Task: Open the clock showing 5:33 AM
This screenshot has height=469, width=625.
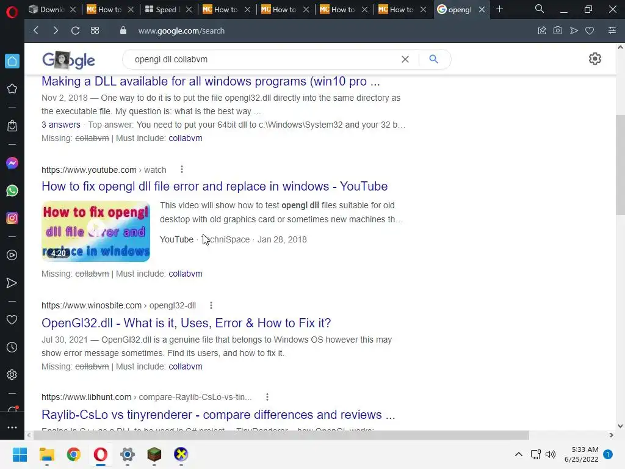Action: coord(581,454)
